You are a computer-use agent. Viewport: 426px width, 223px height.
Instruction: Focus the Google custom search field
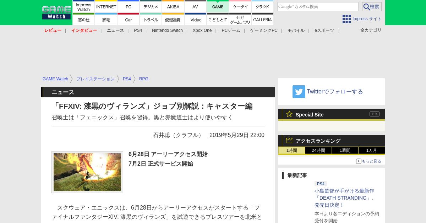pos(318,7)
